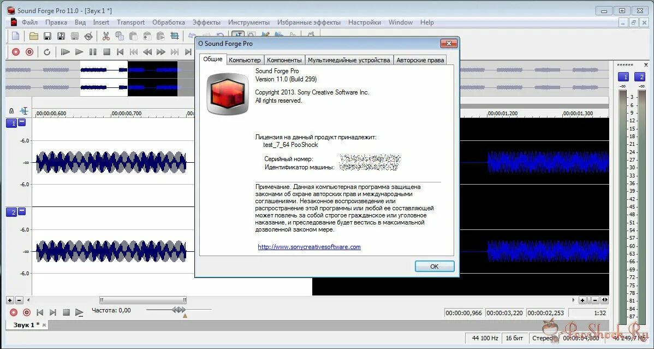The height and width of the screenshot is (349, 654).
Task: Collapse channel 1 with its minus button
Action: (x=22, y=122)
